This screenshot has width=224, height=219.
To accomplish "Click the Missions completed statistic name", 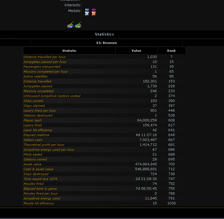I will click(x=39, y=91).
